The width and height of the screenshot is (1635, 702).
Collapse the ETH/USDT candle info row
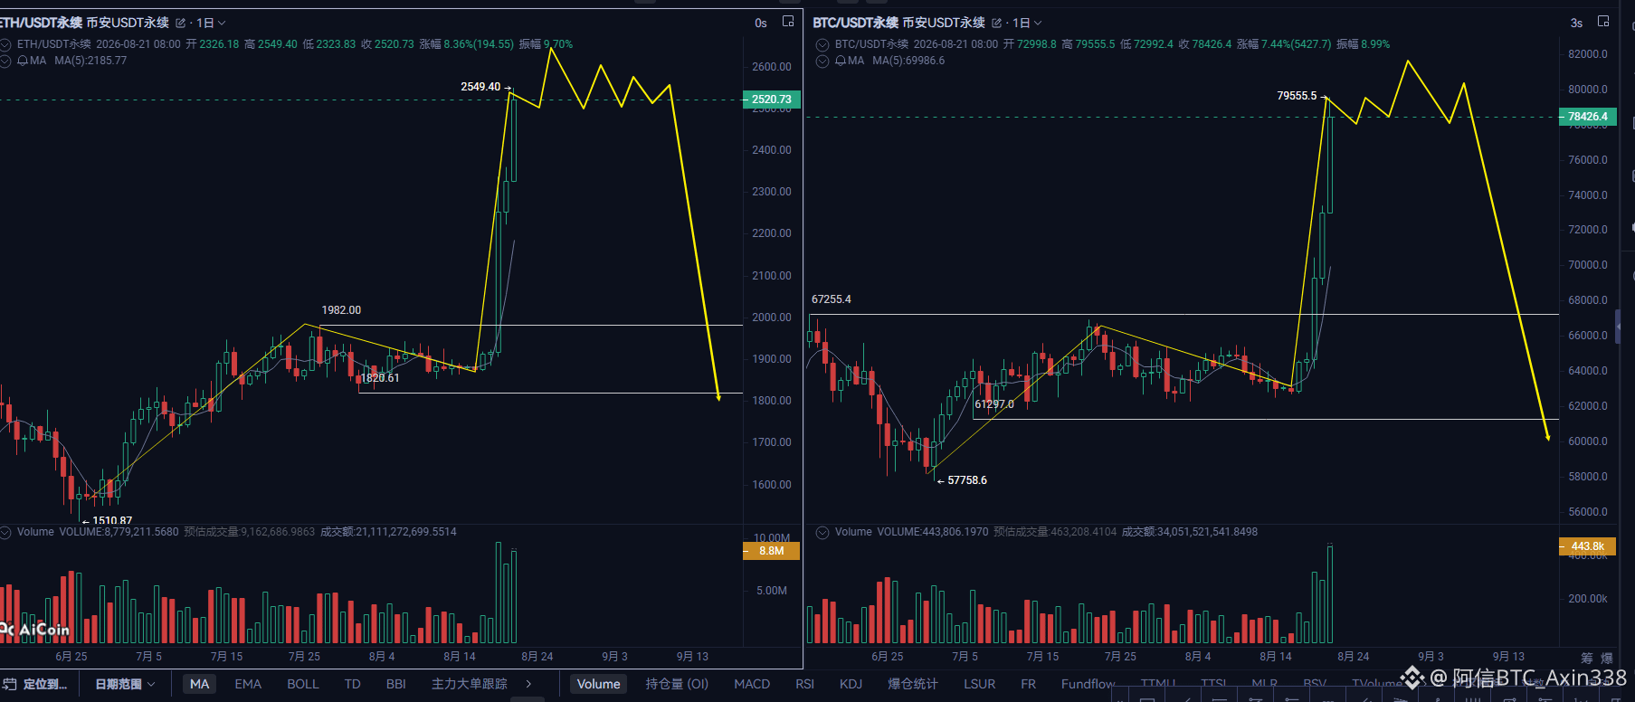[5, 44]
